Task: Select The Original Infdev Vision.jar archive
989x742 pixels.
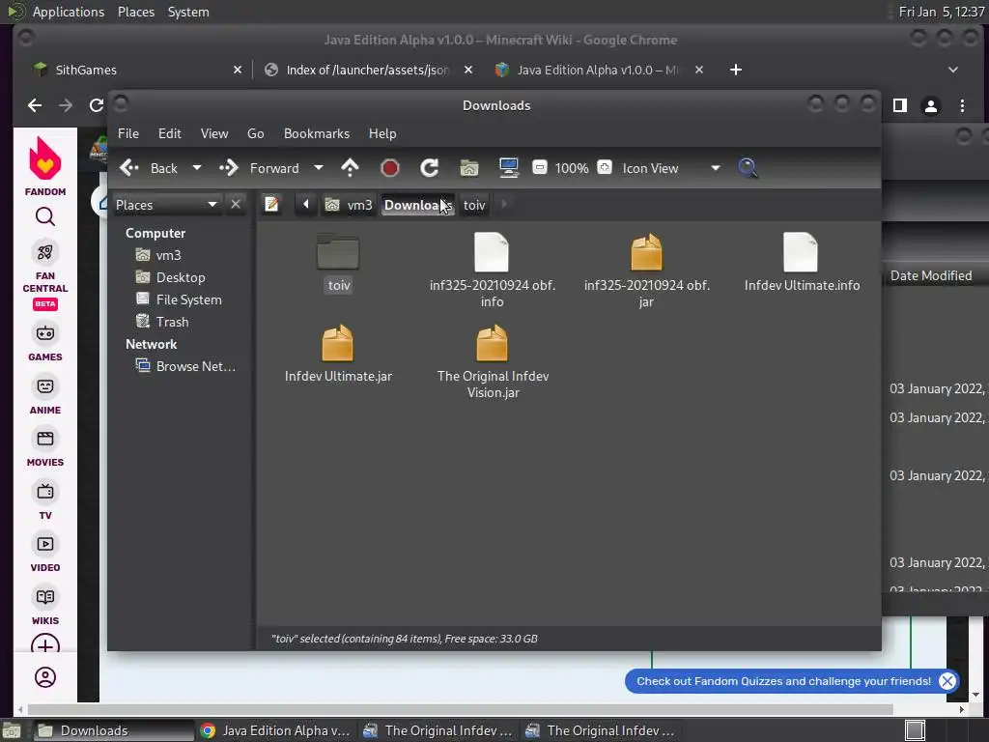Action: click(x=493, y=361)
